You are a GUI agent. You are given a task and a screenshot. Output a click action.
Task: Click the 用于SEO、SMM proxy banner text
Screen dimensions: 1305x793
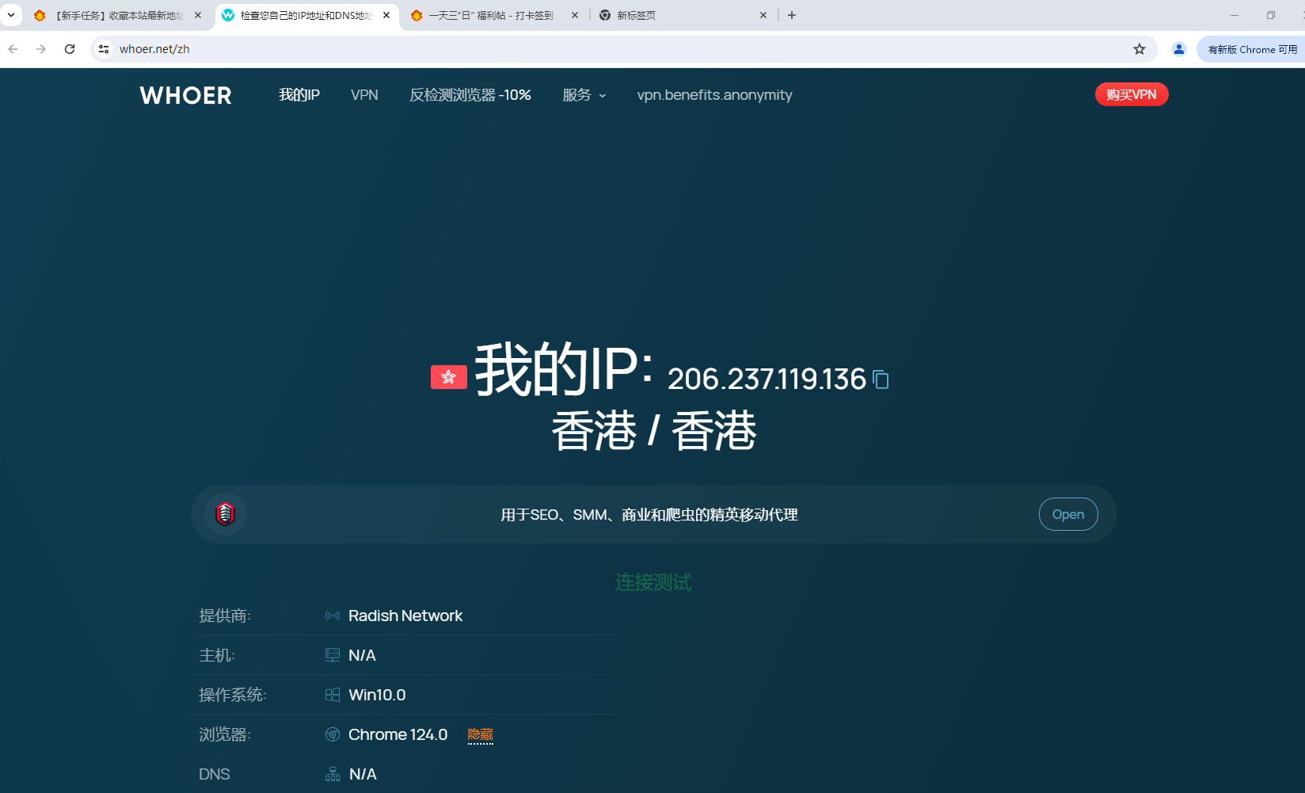coord(649,515)
